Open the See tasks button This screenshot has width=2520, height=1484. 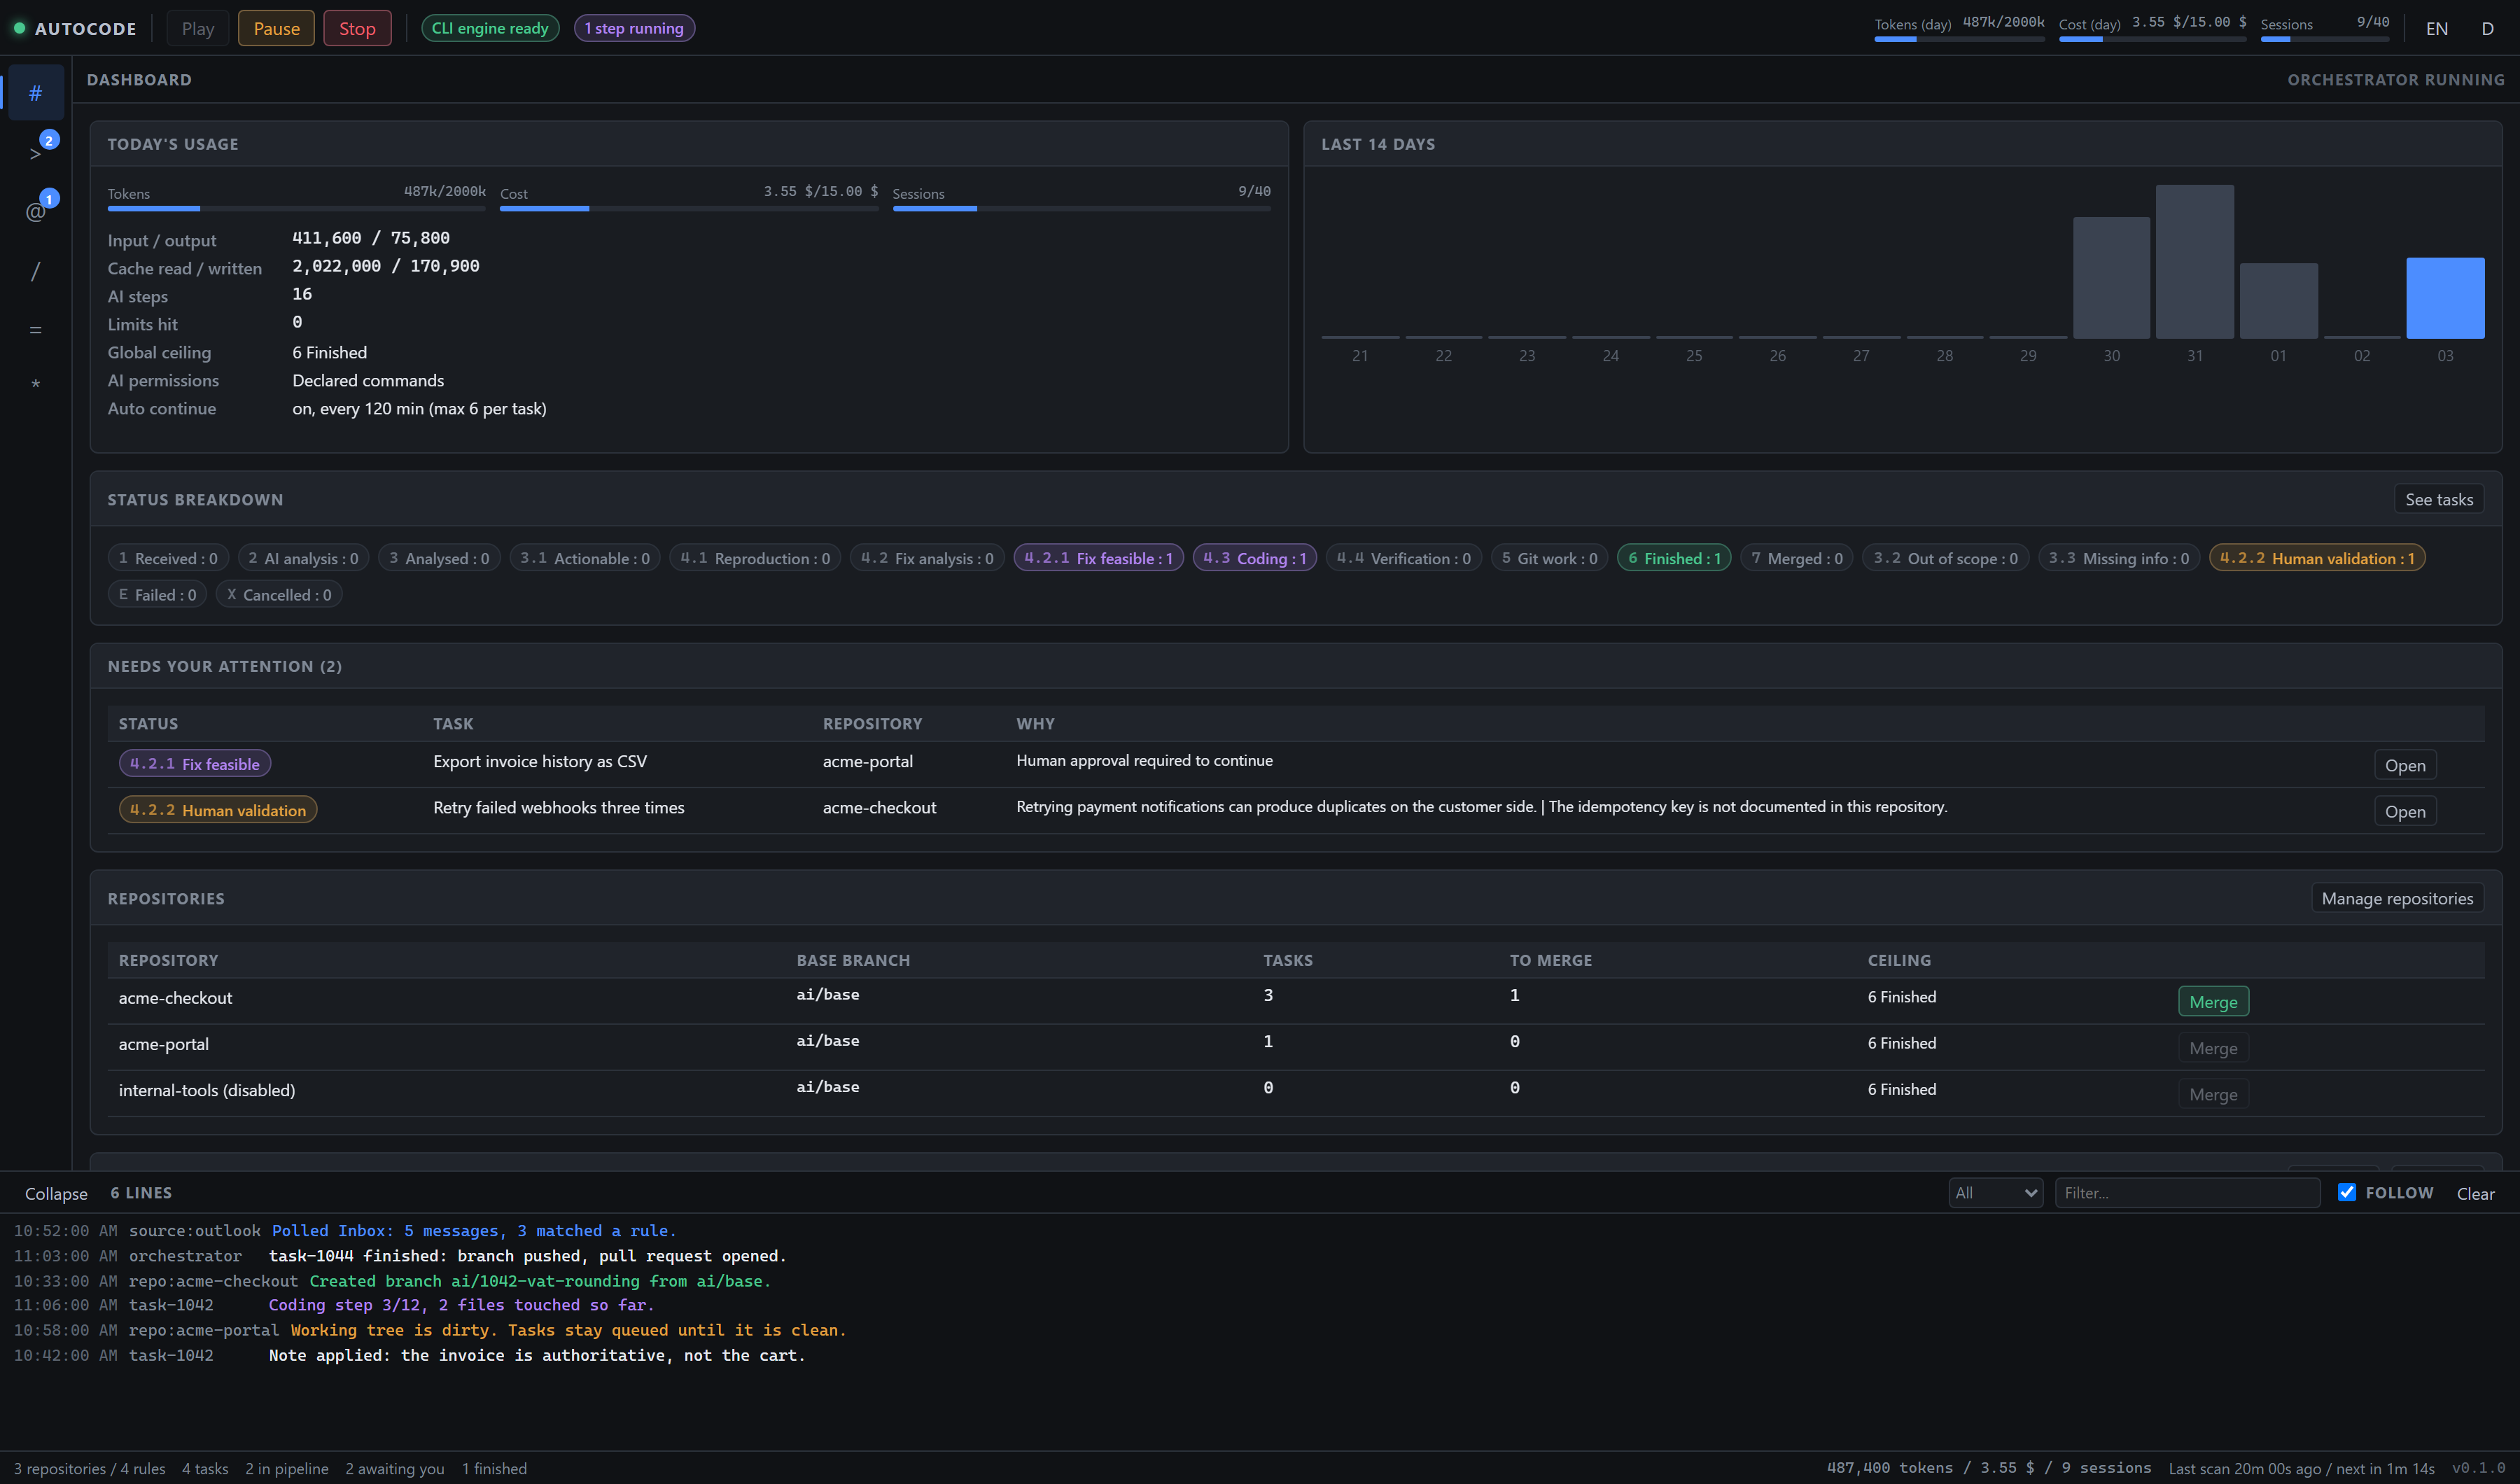pos(2439,499)
